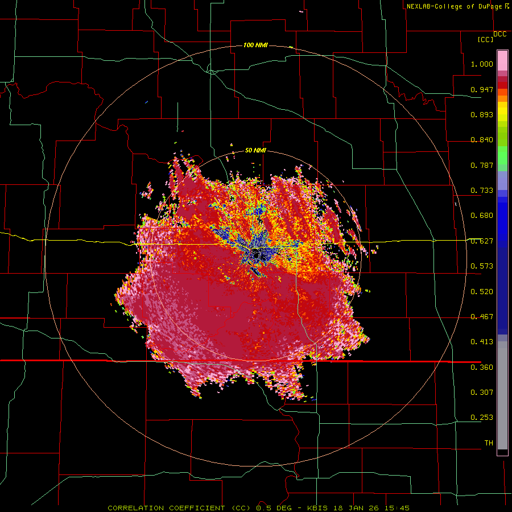Click the [CC] legend header
Image resolution: width=512 pixels, height=512 pixels.
(486, 39)
